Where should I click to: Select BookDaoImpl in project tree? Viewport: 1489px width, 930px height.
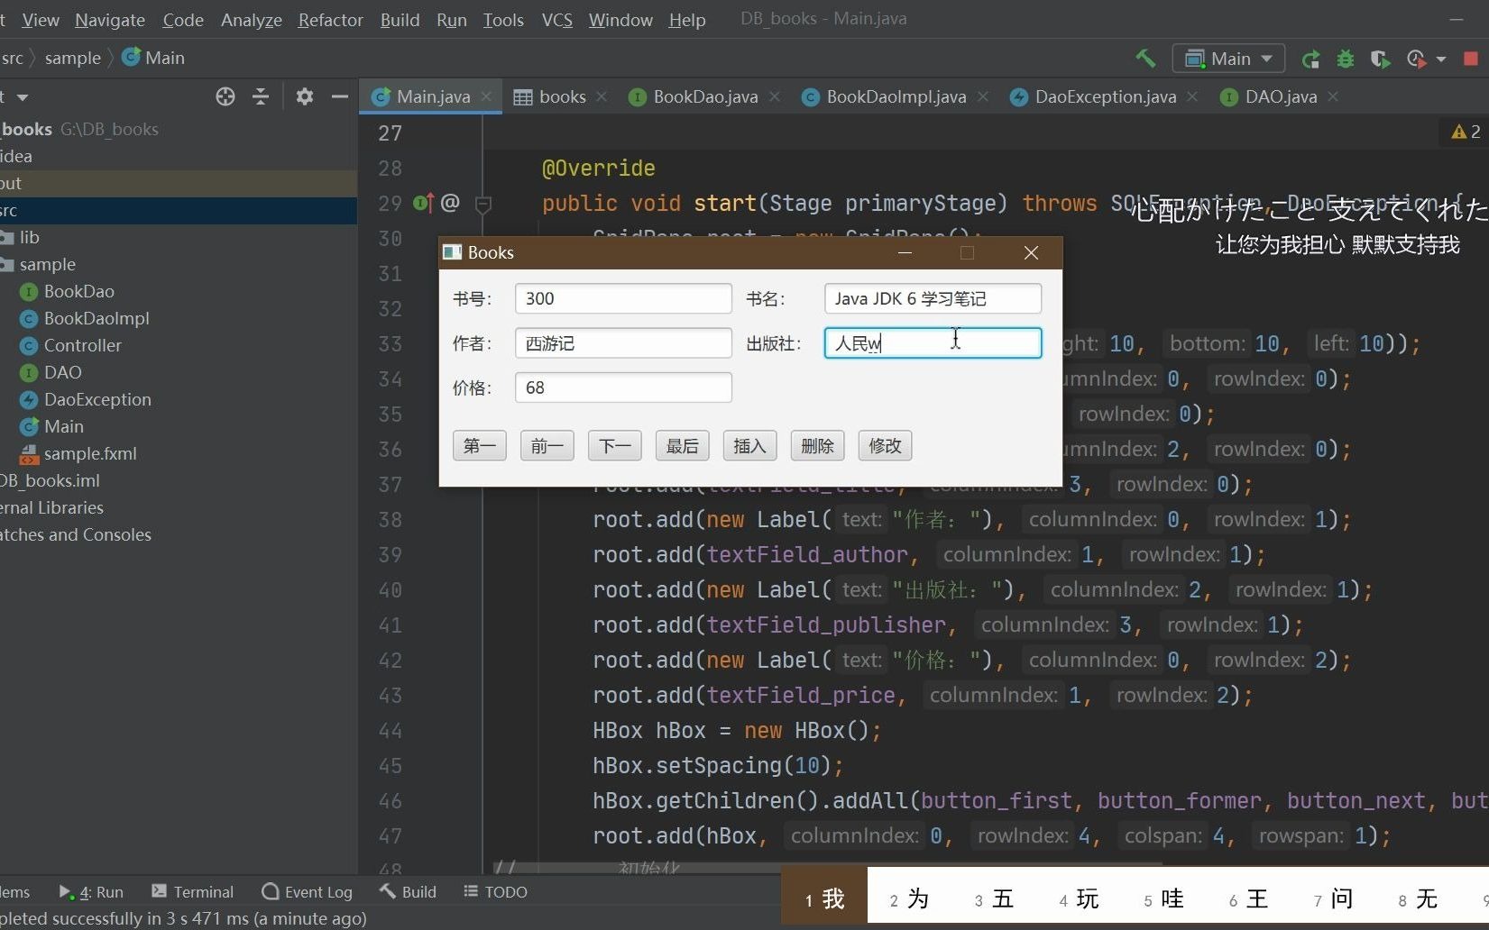point(97,318)
